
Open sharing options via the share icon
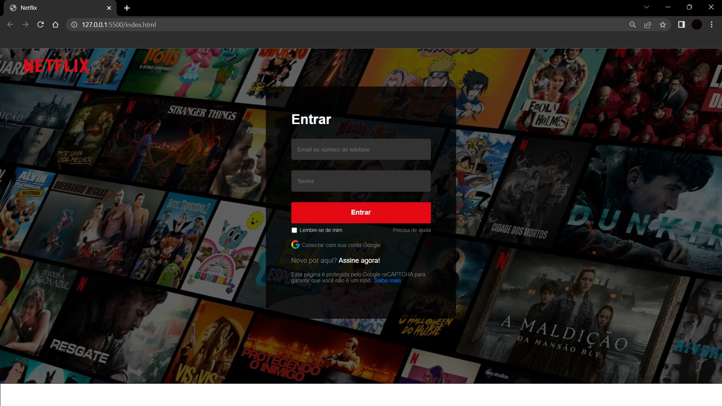pos(648,24)
